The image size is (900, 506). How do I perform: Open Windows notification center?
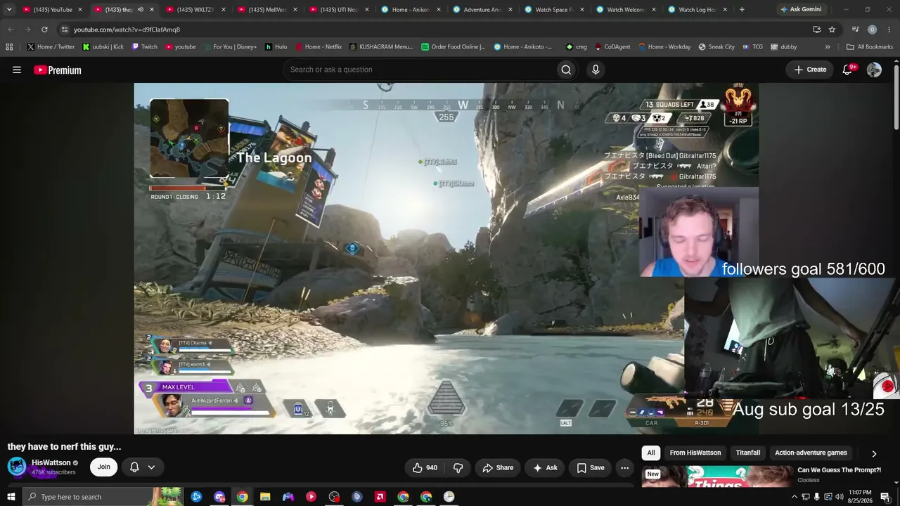[885, 497]
